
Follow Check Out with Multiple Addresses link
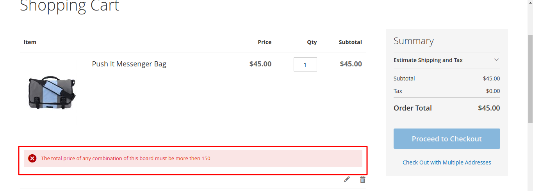[447, 162]
